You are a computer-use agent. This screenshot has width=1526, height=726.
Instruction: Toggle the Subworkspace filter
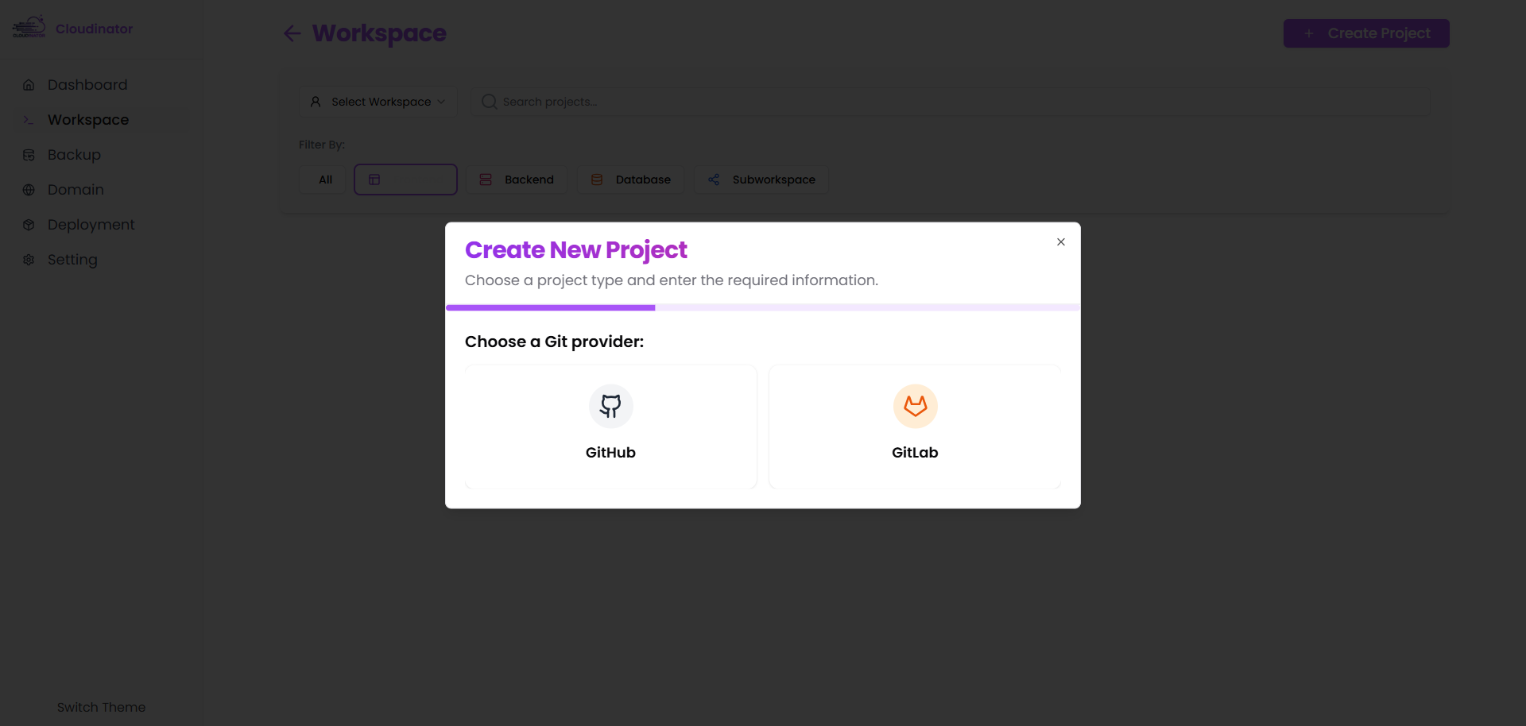pyautogui.click(x=760, y=180)
